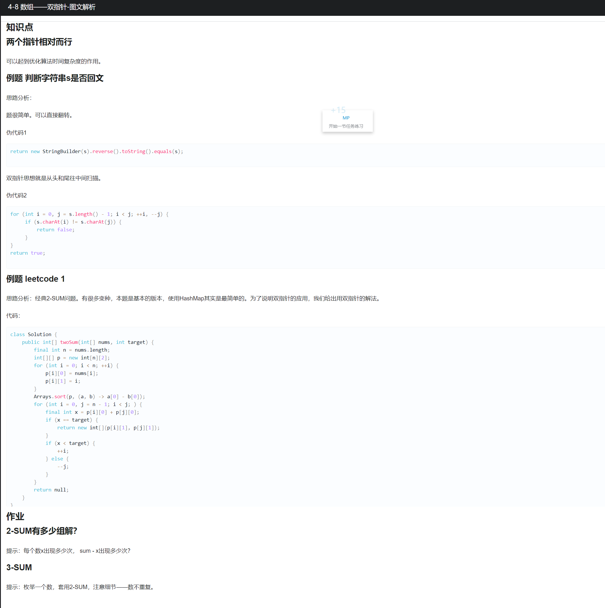
Task: Click the 3-SUM heading
Action: [x=19, y=567]
